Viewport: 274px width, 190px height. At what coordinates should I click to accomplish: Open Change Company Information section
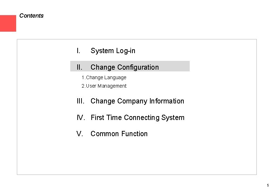point(137,101)
